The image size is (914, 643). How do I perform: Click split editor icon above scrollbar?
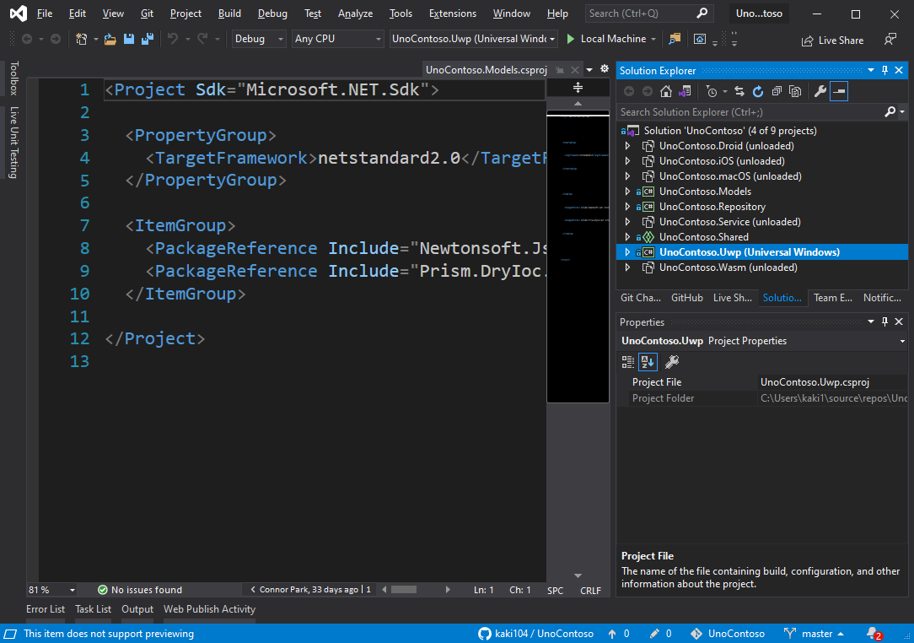click(578, 88)
